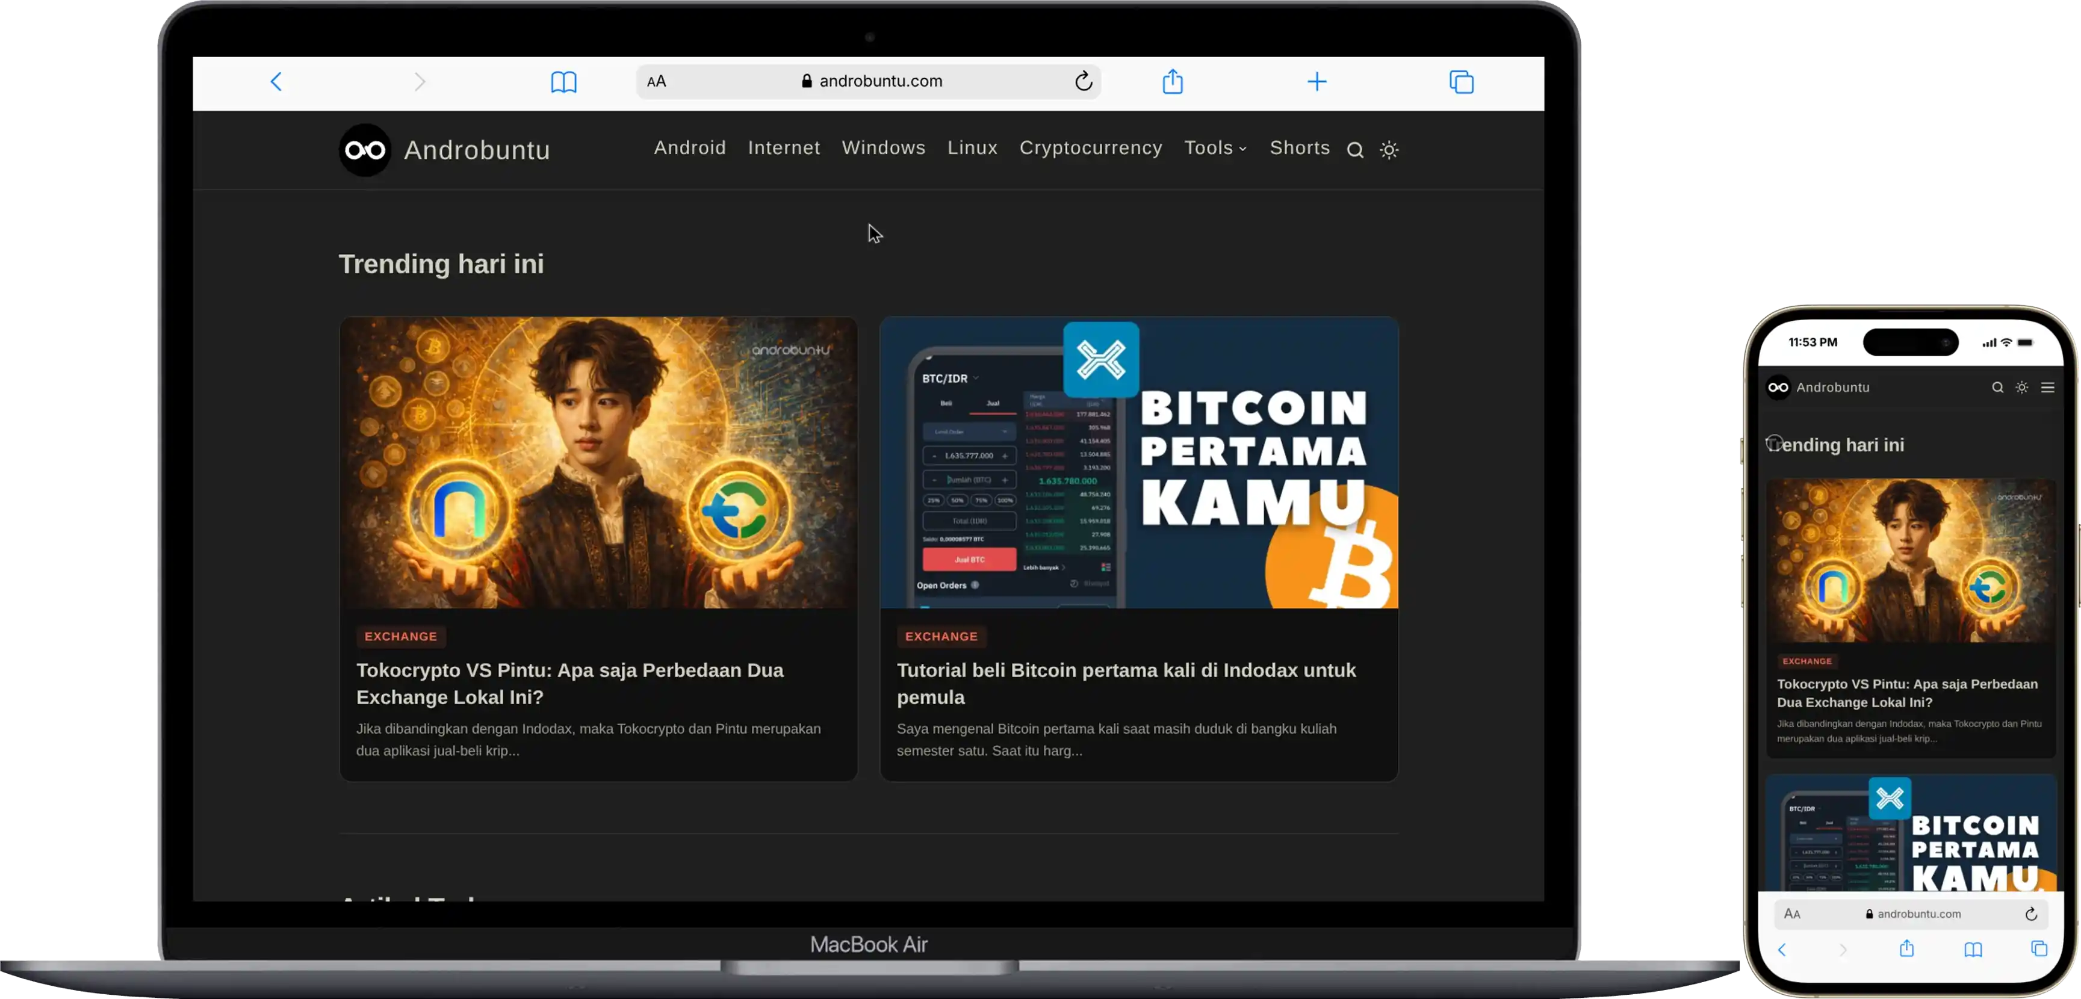The width and height of the screenshot is (2081, 999).
Task: Click EXCHANGE tag on Tokocrypto card, MacBook
Action: [401, 636]
